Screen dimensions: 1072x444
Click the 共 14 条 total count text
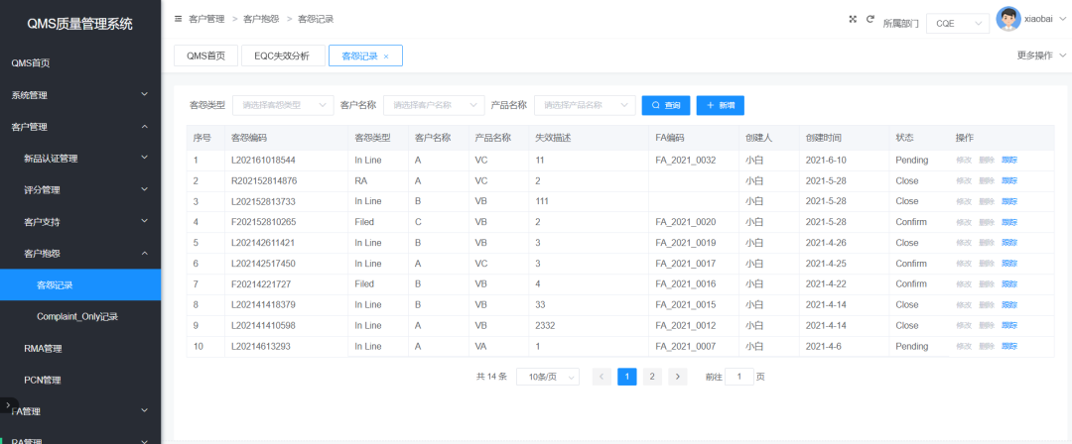tap(491, 377)
